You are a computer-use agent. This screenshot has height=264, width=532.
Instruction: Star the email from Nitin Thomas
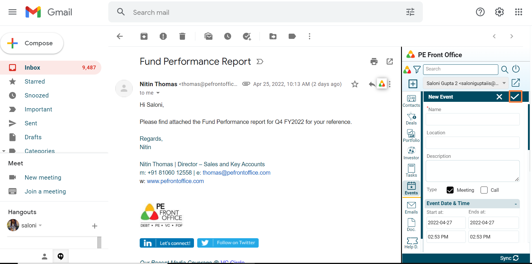tap(355, 84)
